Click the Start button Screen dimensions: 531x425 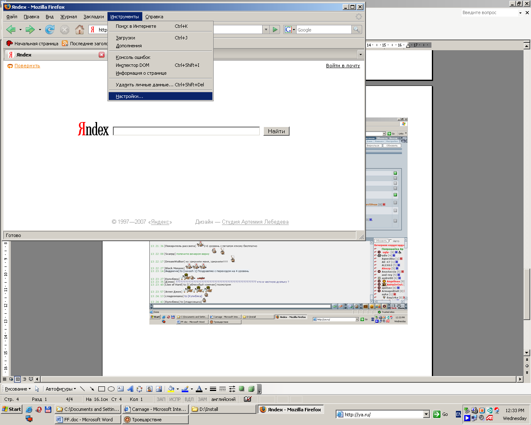point(12,409)
